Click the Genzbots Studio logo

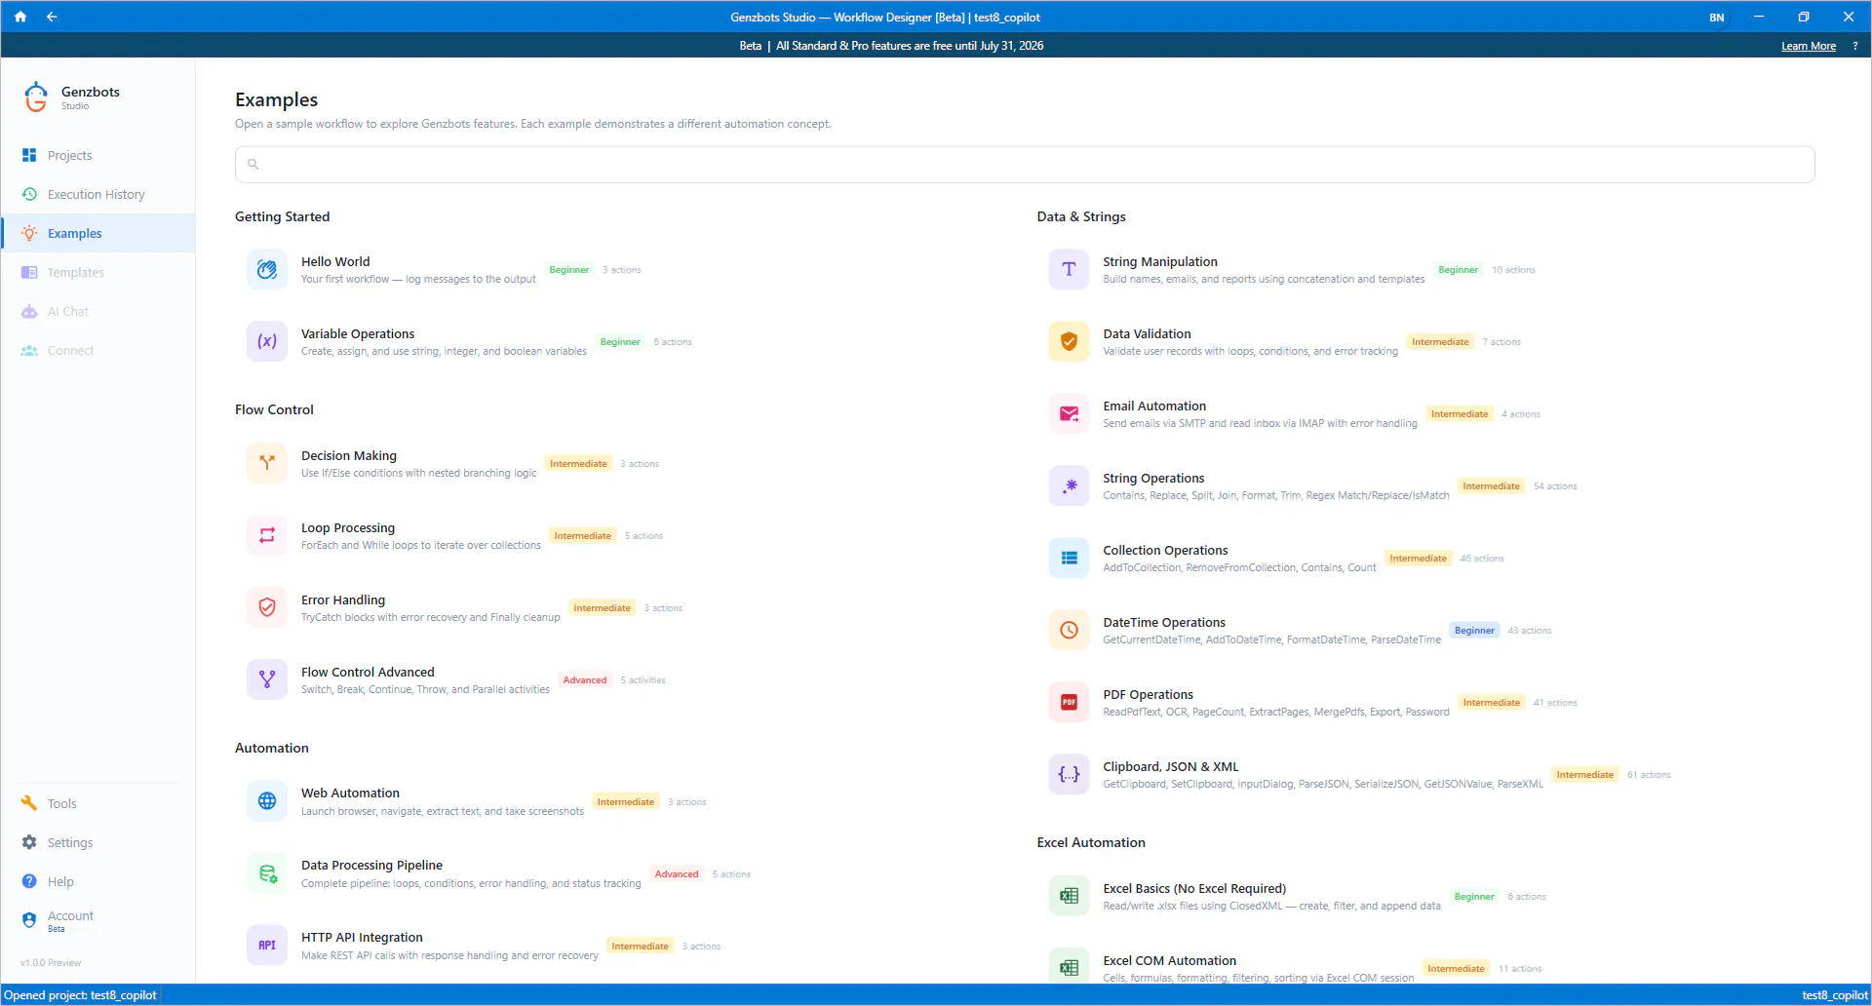(36, 97)
